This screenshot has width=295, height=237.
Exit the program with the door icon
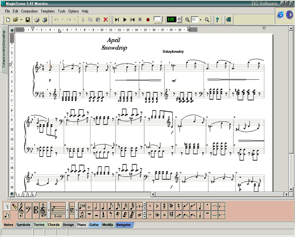pos(228,20)
